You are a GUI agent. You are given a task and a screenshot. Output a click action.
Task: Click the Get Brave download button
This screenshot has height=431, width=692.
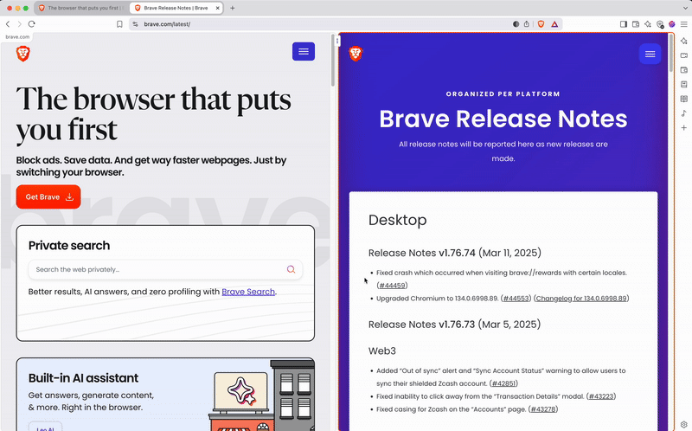click(x=48, y=197)
